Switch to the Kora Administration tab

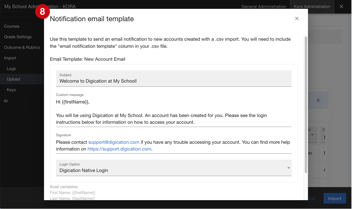click(x=312, y=6)
